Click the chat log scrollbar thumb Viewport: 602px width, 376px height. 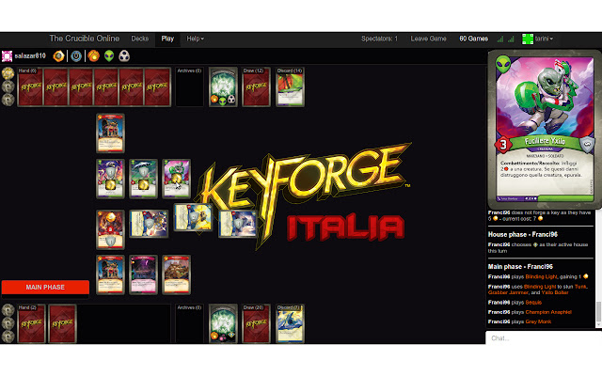[598, 312]
